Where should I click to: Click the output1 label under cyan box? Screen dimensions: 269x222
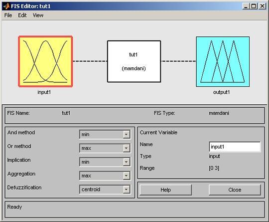(221, 92)
